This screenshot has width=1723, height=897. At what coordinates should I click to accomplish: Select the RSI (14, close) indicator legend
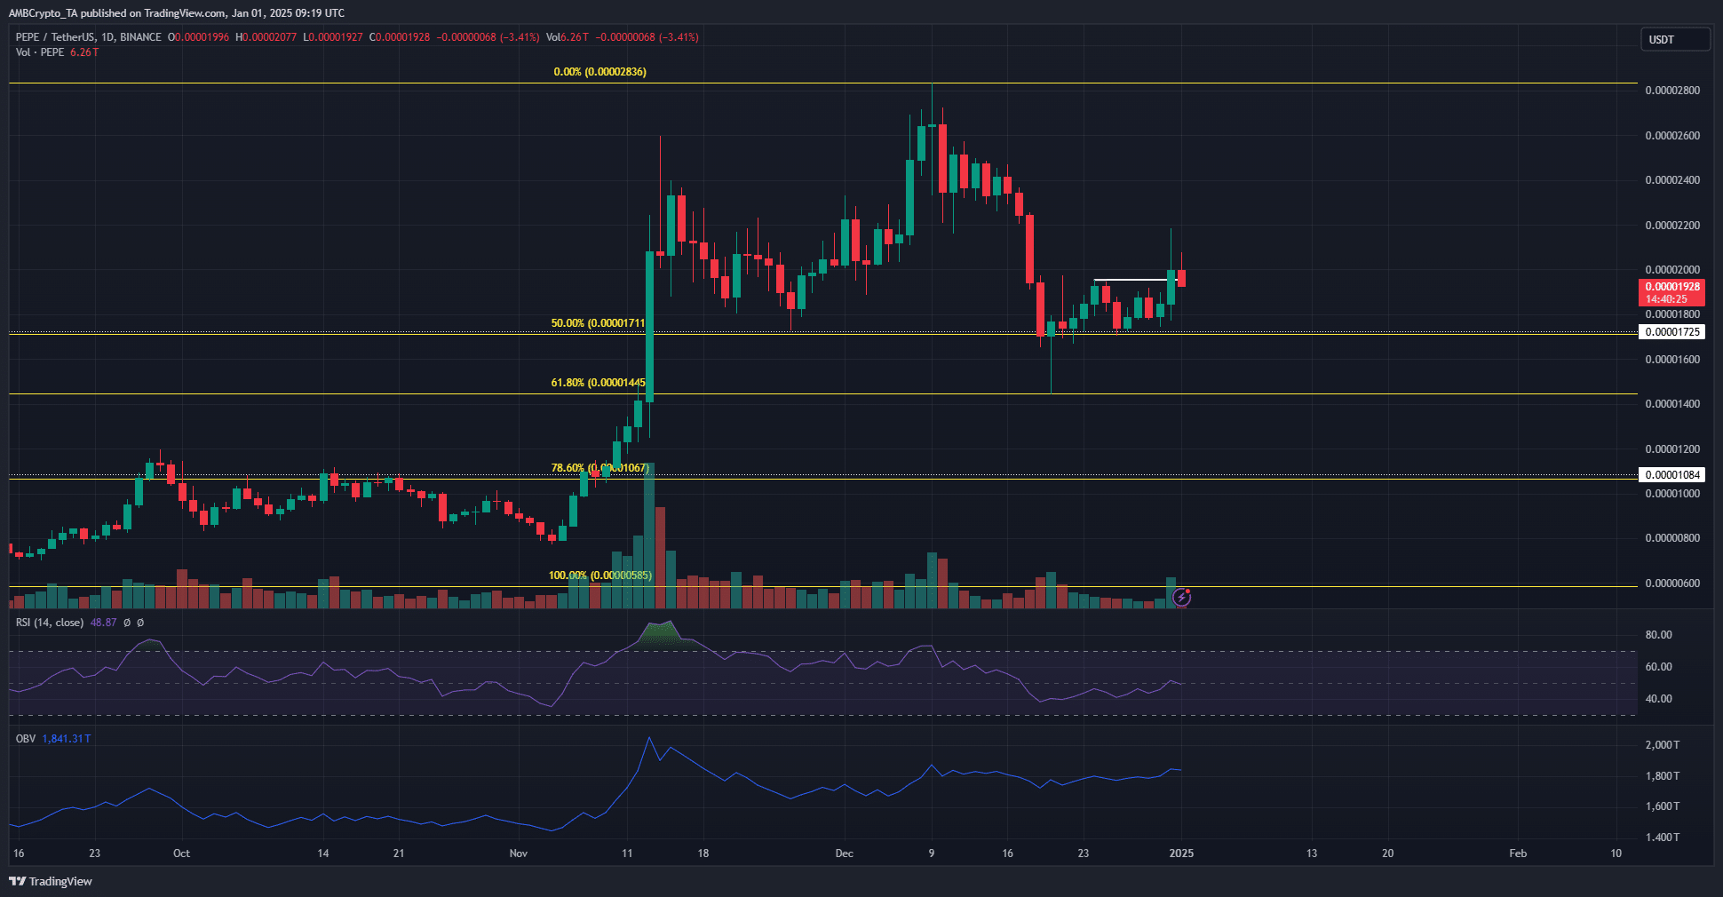point(50,623)
